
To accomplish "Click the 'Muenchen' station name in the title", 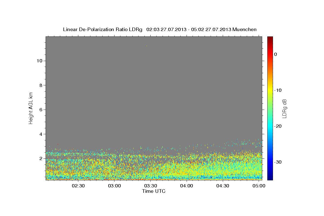I will click(x=245, y=29).
